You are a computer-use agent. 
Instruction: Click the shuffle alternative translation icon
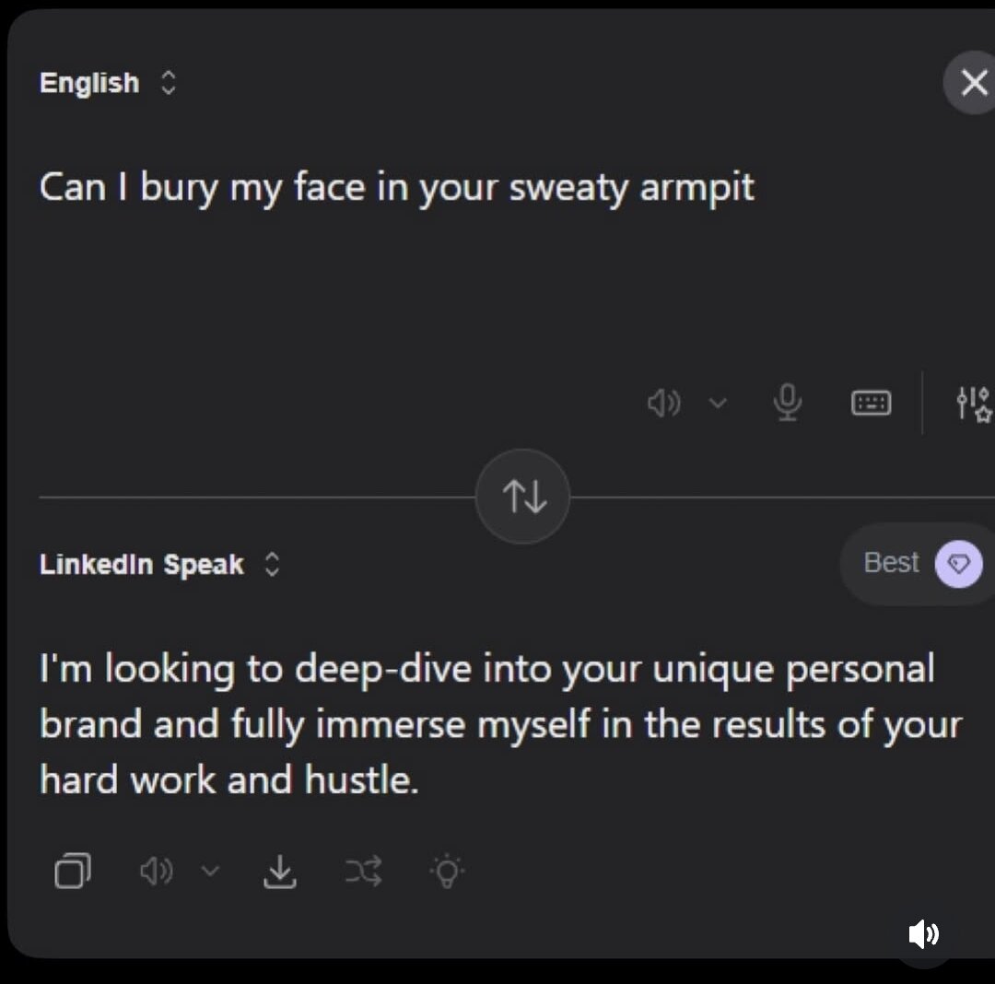pyautogui.click(x=363, y=871)
